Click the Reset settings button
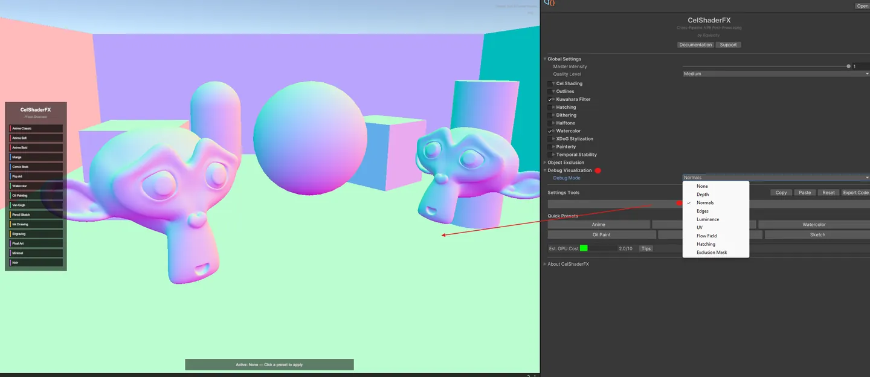The image size is (870, 377). [x=828, y=193]
